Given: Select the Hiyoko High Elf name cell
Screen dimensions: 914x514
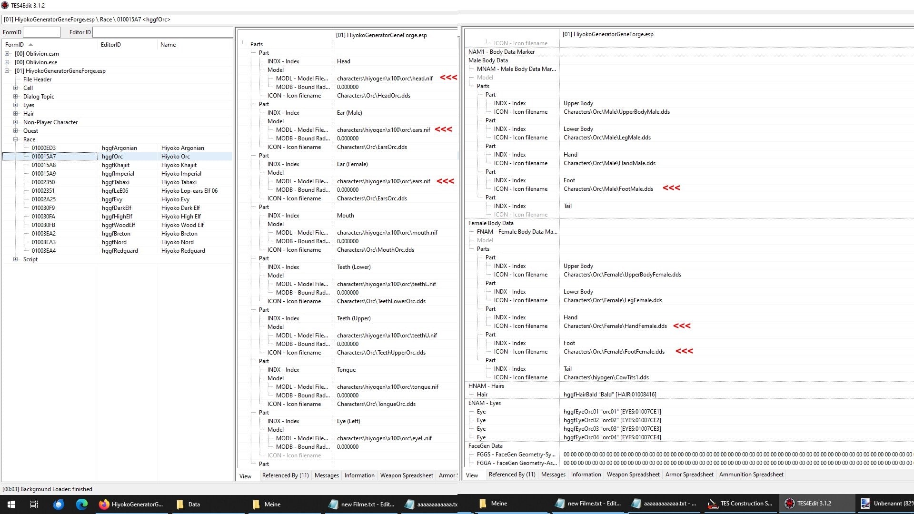Looking at the screenshot, I should 181,217.
